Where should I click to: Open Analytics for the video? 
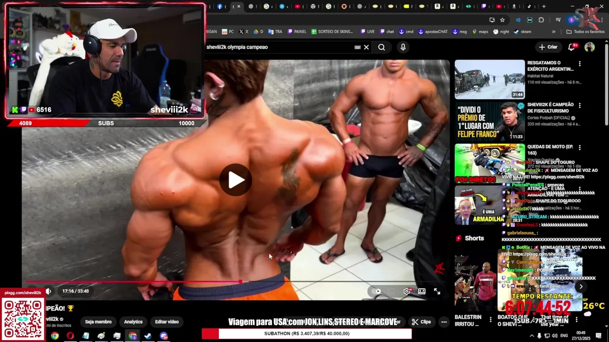pyautogui.click(x=133, y=322)
